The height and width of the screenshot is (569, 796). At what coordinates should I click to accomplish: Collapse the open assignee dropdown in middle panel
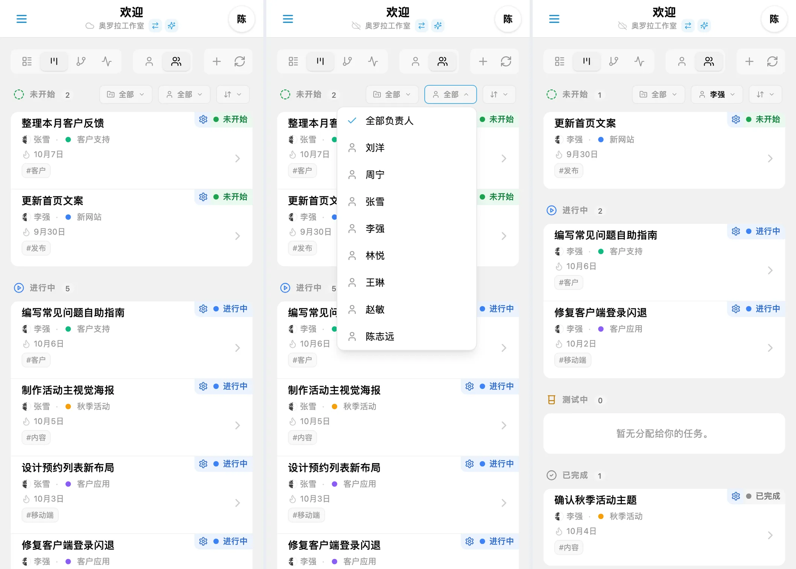[451, 94]
